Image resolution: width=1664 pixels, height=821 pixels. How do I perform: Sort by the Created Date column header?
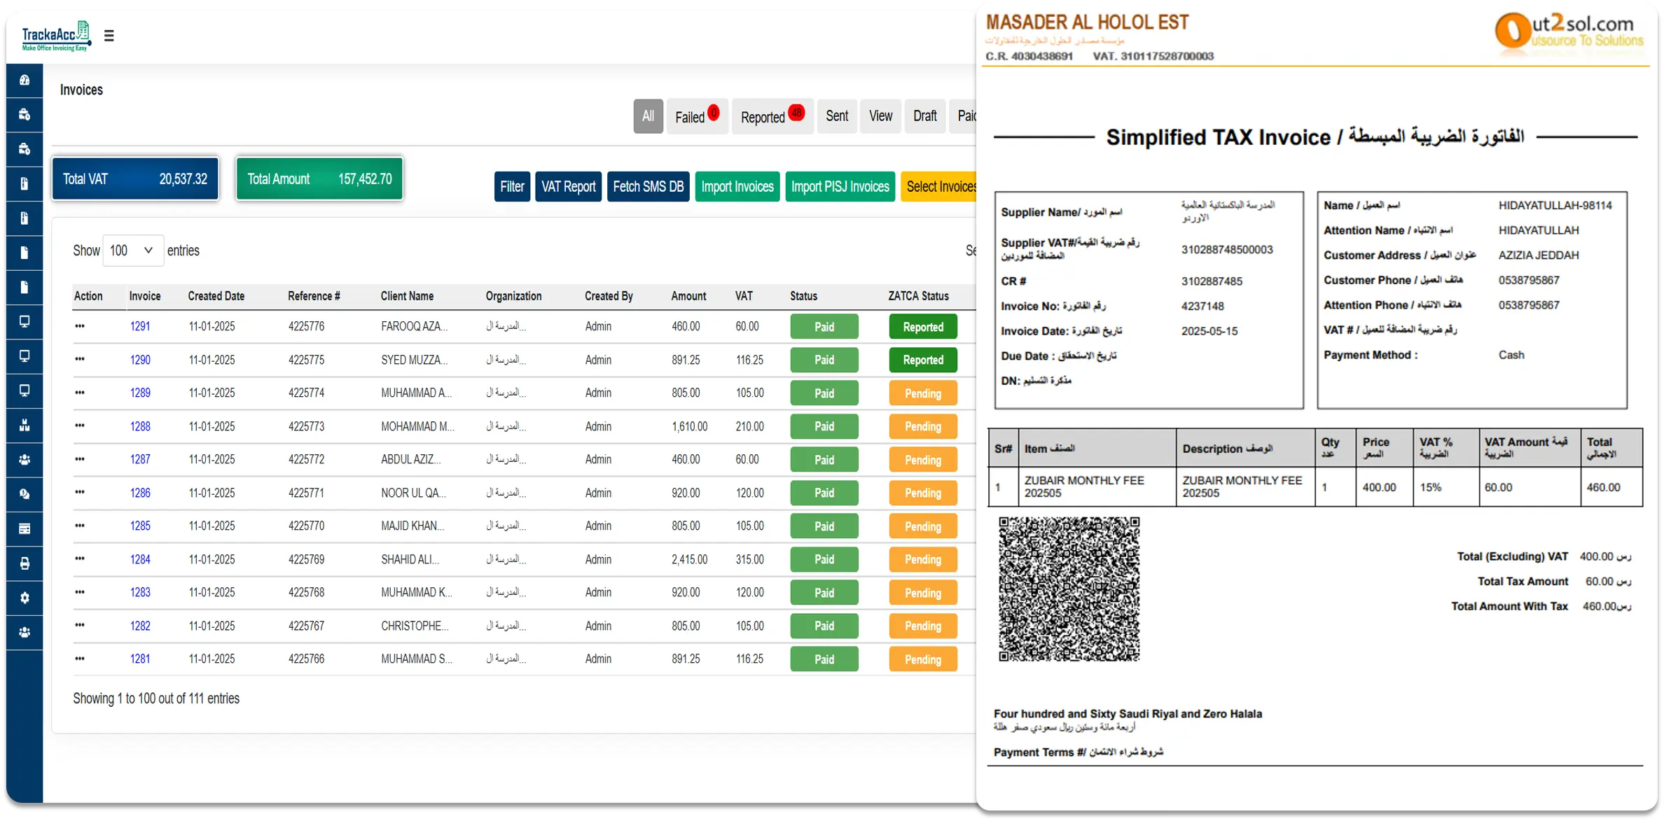[216, 296]
